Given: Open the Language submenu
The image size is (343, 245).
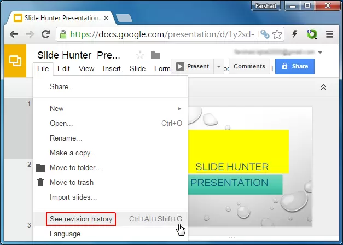Looking at the screenshot, I should (x=111, y=234).
